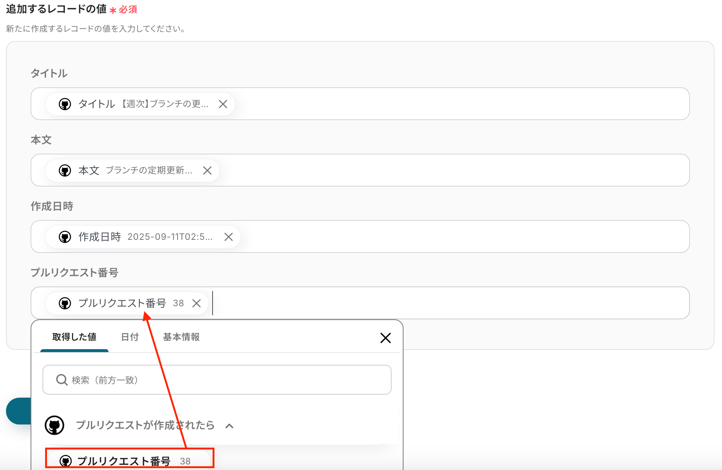The height and width of the screenshot is (470, 722).
Task: Remove the プルリクエスト番号 chip in the field
Action: (197, 303)
